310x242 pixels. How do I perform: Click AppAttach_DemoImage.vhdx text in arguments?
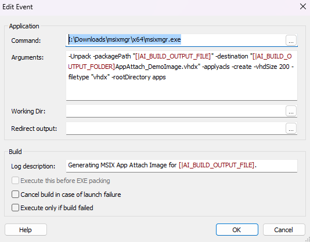[157, 67]
